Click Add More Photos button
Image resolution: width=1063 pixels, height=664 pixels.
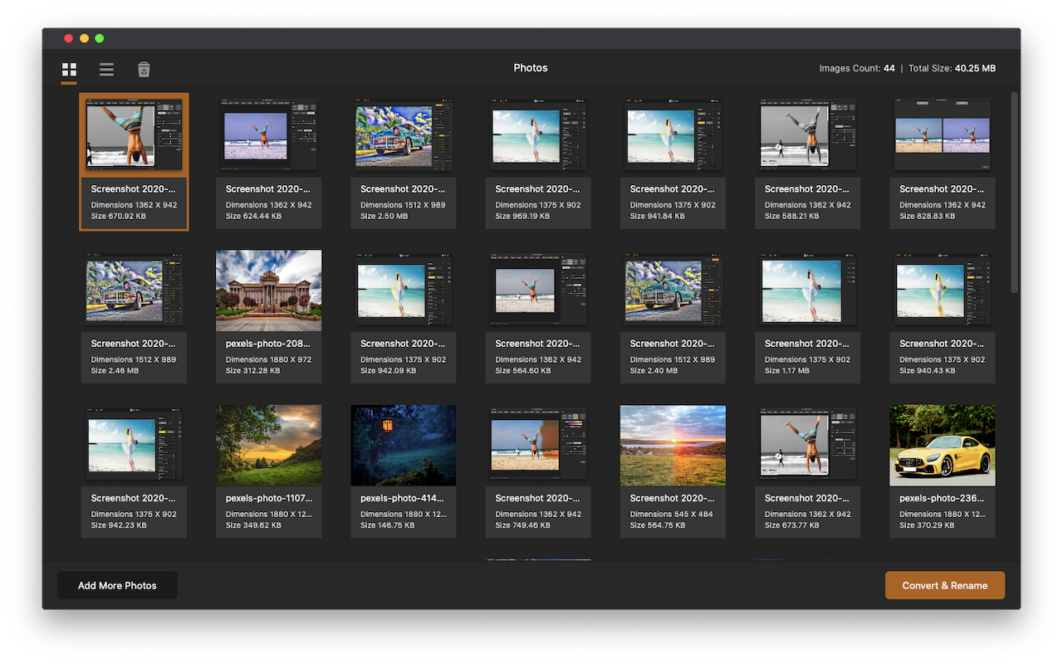(117, 585)
